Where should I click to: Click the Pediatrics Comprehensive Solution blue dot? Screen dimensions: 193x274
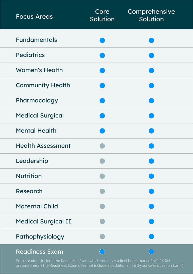pyautogui.click(x=151, y=55)
